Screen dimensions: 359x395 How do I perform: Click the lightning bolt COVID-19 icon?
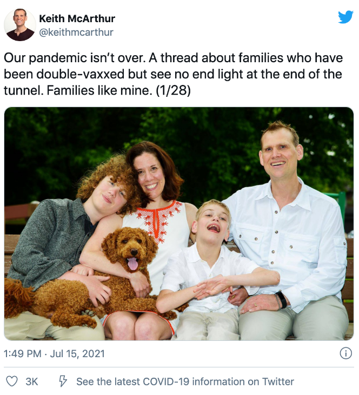point(63,381)
